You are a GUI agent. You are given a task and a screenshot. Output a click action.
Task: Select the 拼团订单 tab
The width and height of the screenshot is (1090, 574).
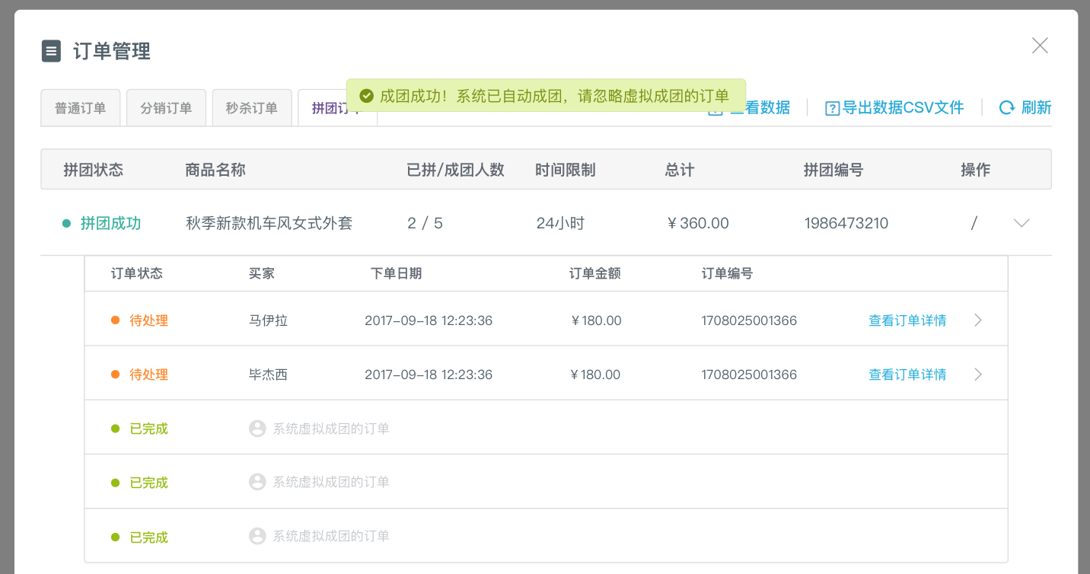(x=337, y=108)
